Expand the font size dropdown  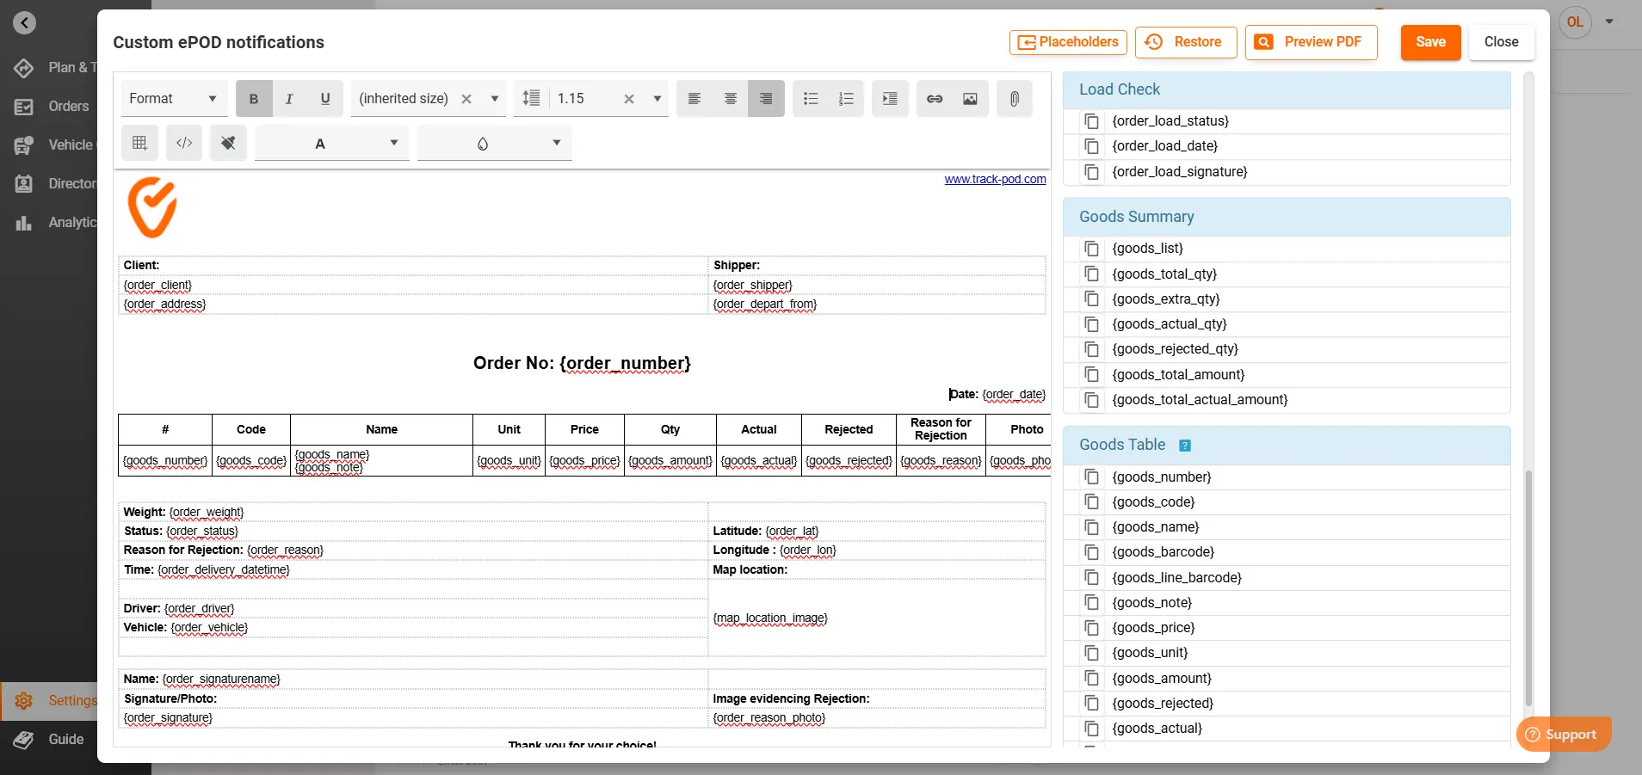495,99
